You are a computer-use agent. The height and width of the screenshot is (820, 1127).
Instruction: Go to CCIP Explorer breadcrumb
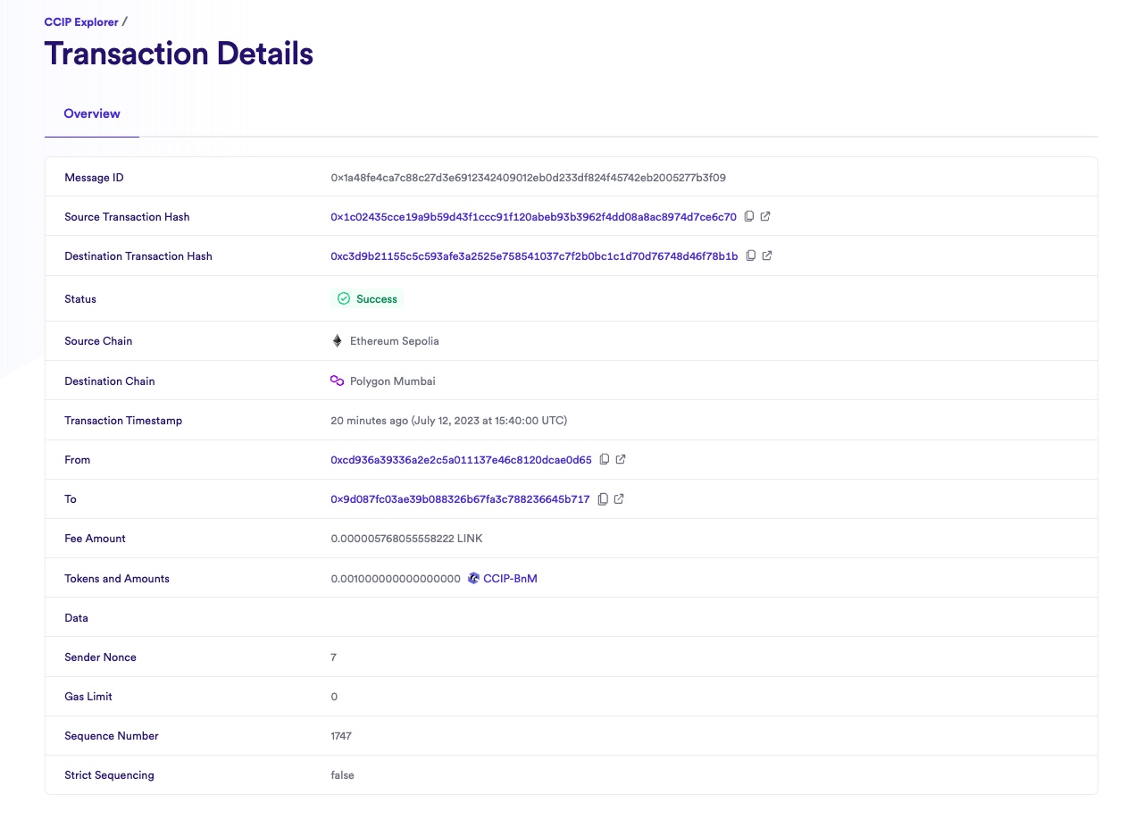coord(81,21)
